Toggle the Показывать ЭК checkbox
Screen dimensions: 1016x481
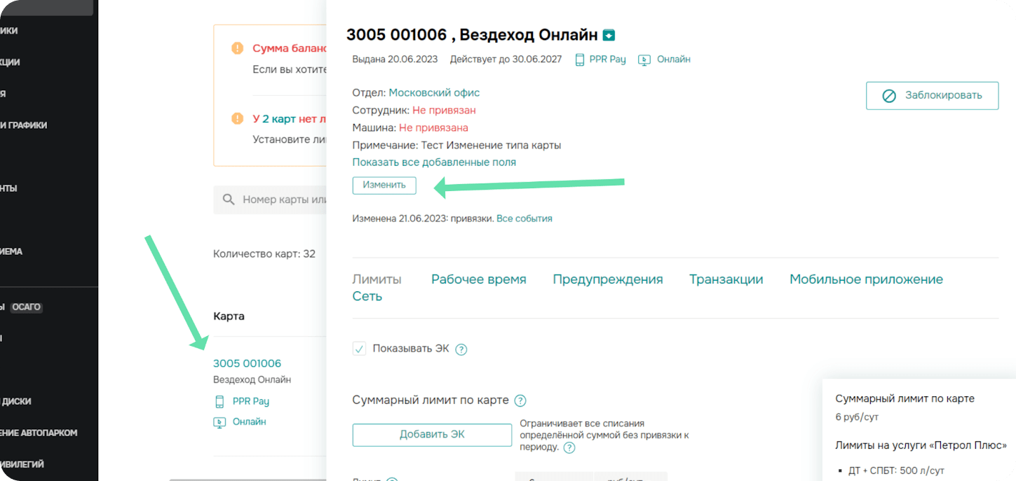(360, 349)
